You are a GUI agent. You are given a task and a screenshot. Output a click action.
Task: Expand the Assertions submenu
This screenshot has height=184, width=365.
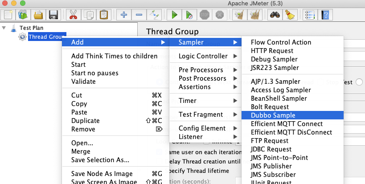click(x=205, y=87)
